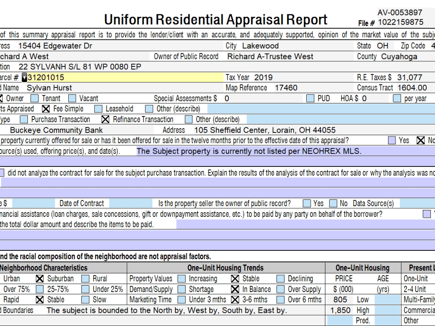Check Yes for seller is owner of record
The image size is (435, 326).
tap(307, 203)
